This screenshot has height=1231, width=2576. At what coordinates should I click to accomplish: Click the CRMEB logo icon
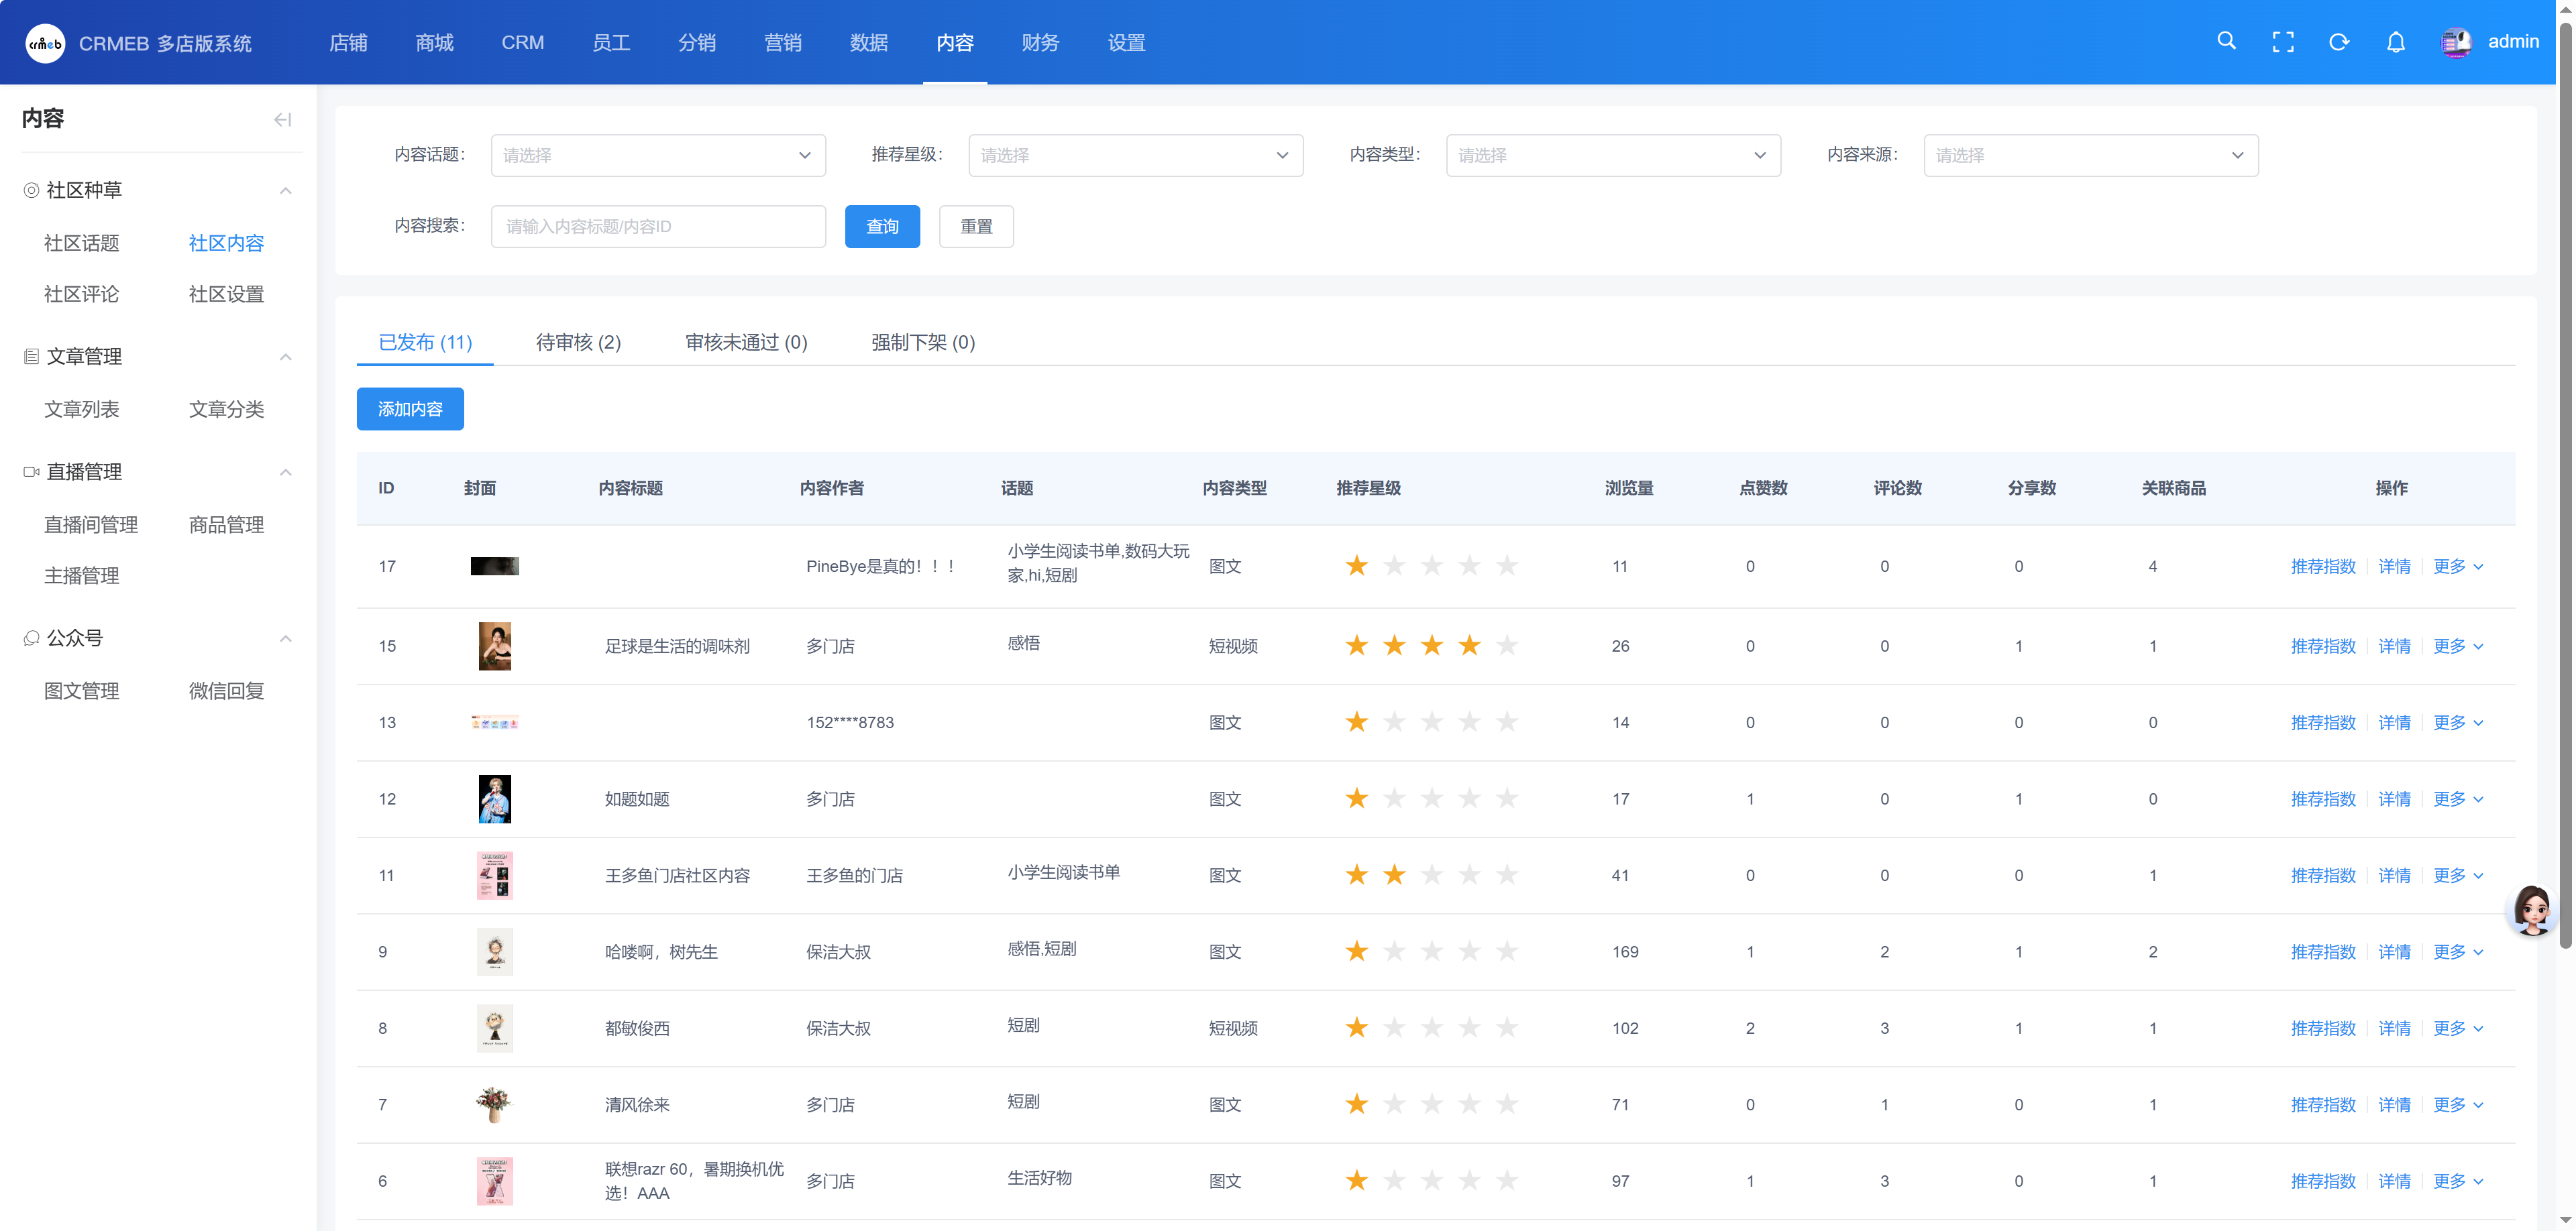45,43
